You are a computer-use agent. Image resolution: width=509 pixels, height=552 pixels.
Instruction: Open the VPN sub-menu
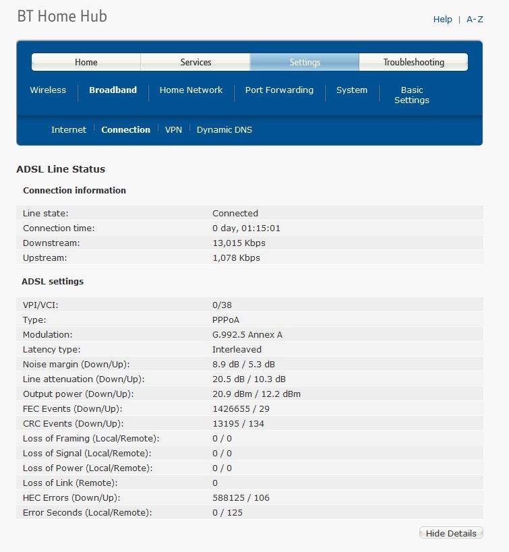pos(174,130)
